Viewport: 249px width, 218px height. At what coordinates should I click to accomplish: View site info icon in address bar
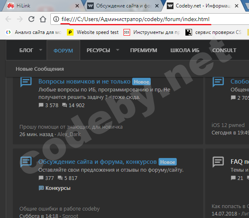point(56,19)
